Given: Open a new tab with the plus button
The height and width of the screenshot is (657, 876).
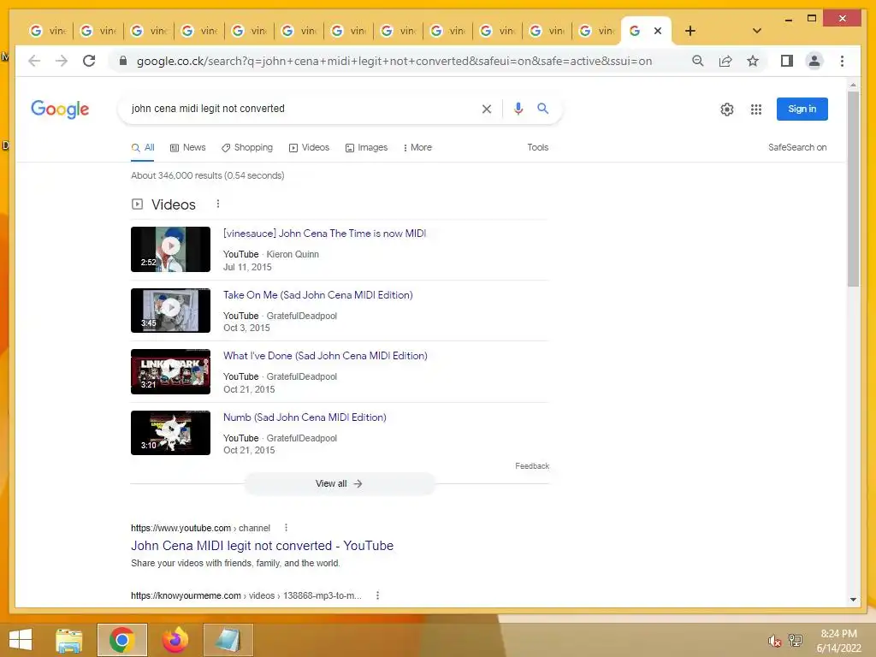Looking at the screenshot, I should pos(690,31).
